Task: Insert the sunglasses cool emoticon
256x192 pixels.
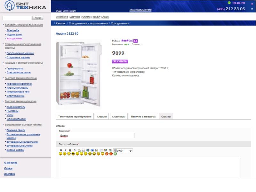Action: tap(73, 154)
